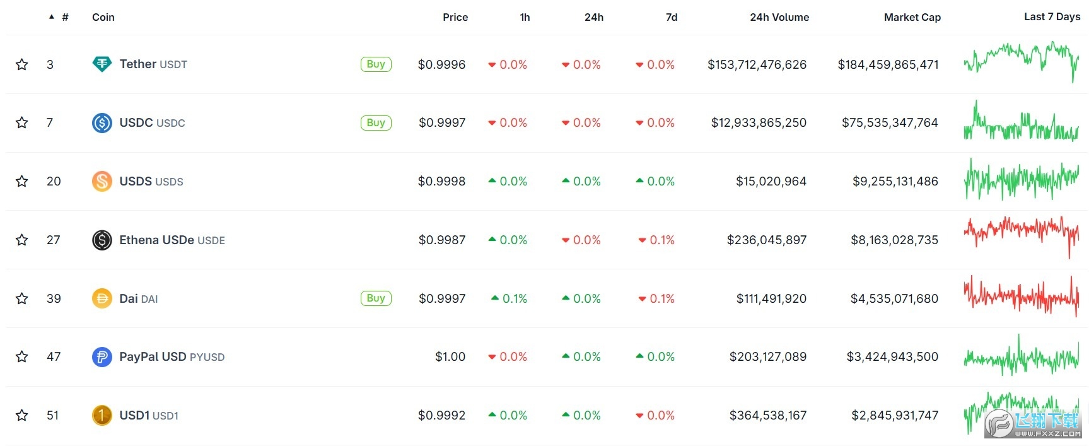Click the Ethena USDe coin logo
The height and width of the screenshot is (446, 1089).
(x=102, y=240)
